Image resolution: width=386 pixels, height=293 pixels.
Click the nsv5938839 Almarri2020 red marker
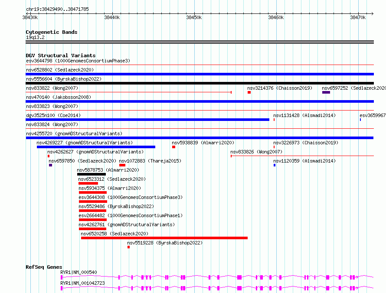click(173, 147)
